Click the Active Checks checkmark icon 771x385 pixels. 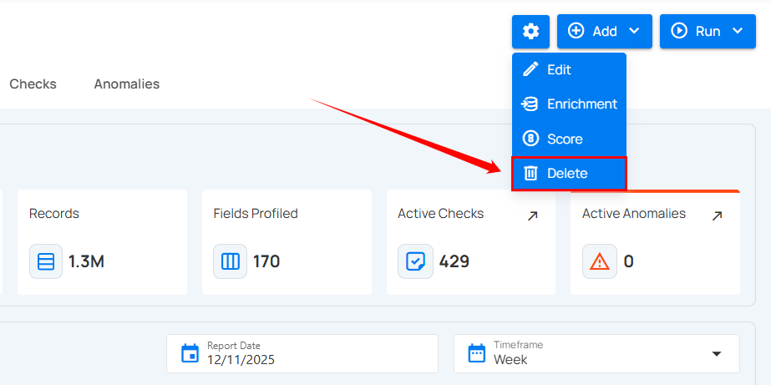414,261
